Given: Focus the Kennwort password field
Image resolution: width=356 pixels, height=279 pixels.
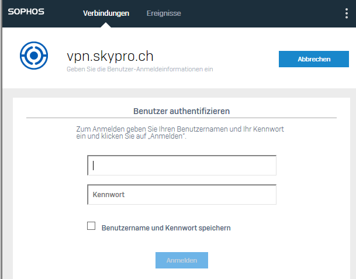Looking at the screenshot, I should click(182, 195).
